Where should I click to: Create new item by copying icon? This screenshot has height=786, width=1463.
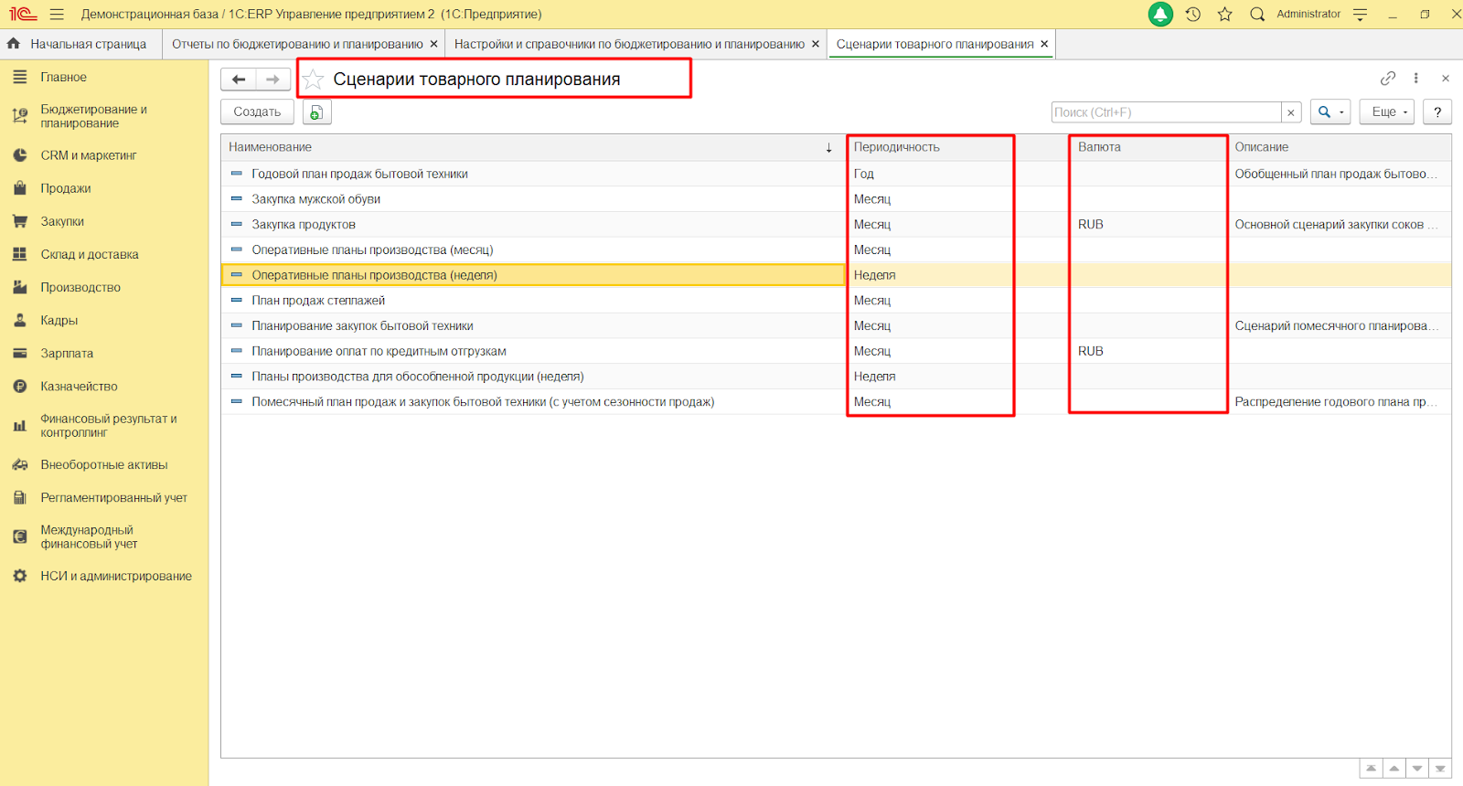click(316, 112)
